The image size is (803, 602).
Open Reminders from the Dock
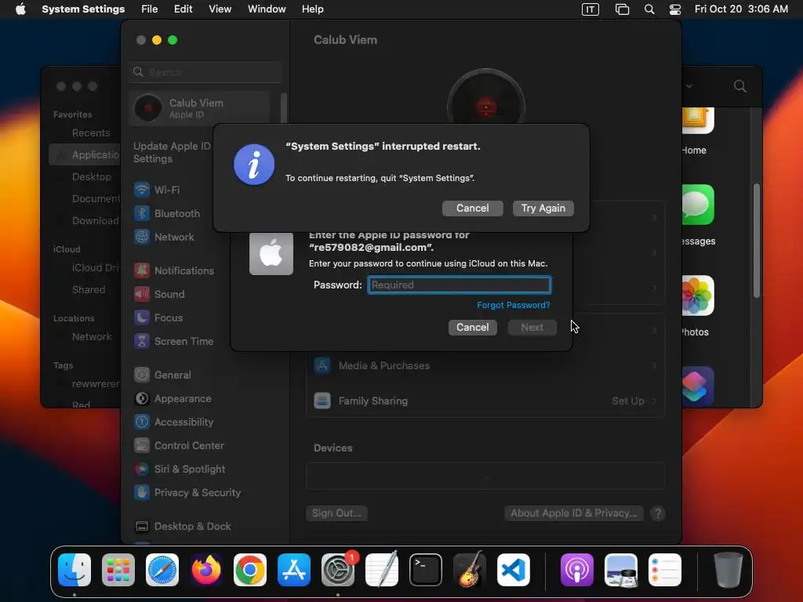click(x=665, y=570)
